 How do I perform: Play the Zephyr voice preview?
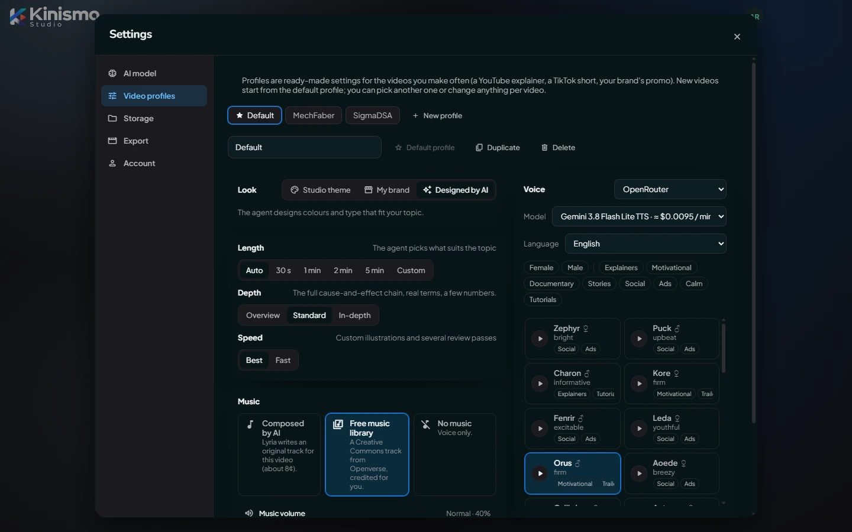click(540, 339)
